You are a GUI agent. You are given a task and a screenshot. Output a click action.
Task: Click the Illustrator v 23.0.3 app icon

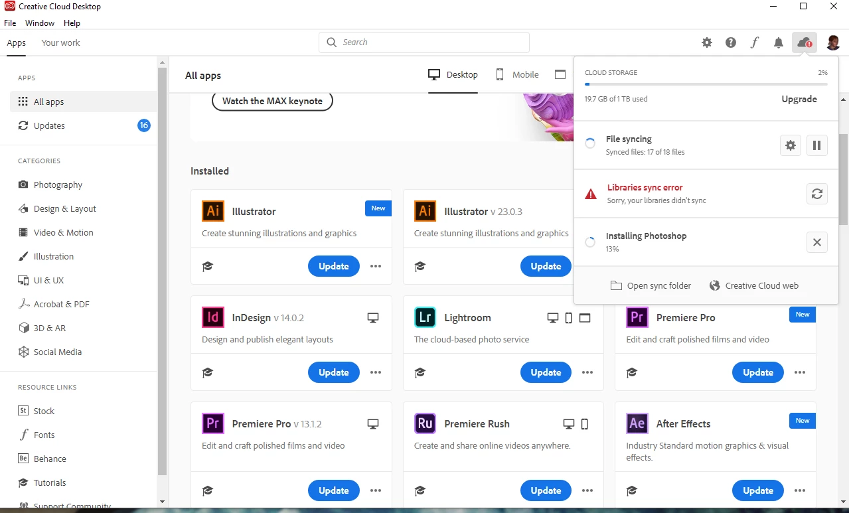[425, 211]
